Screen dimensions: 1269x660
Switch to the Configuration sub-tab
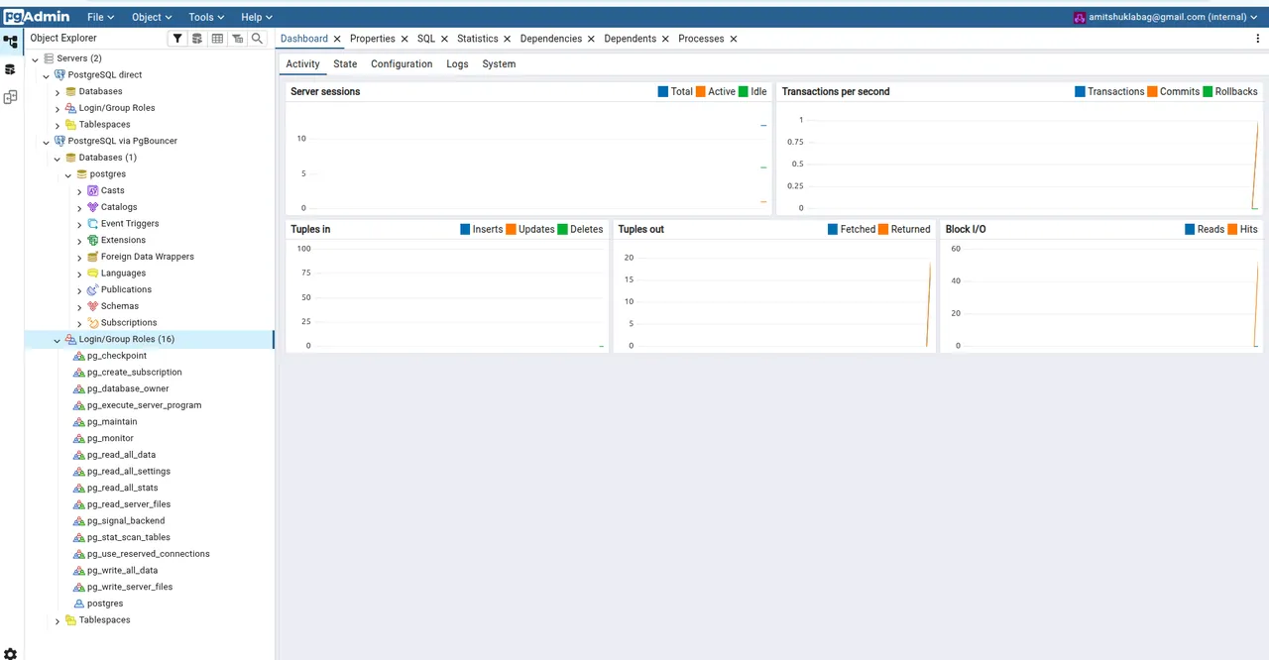tap(402, 64)
